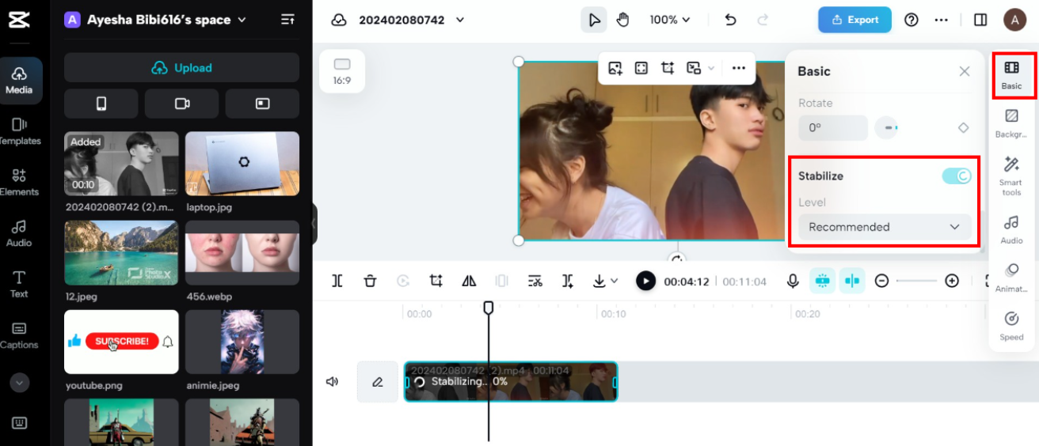Open user avatar A menu
The width and height of the screenshot is (1039, 446).
[x=1014, y=20]
